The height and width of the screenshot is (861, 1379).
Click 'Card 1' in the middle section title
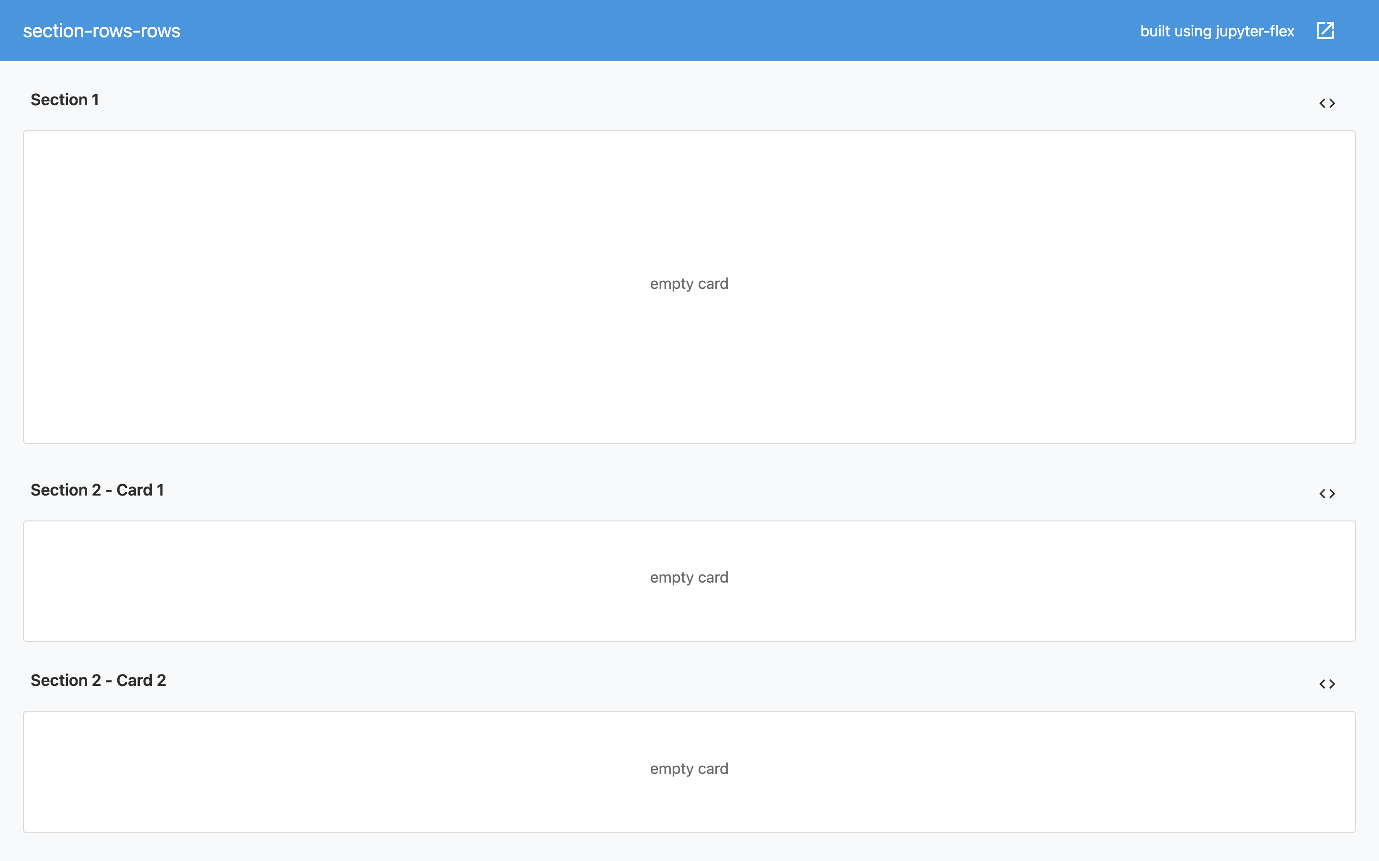(x=140, y=490)
